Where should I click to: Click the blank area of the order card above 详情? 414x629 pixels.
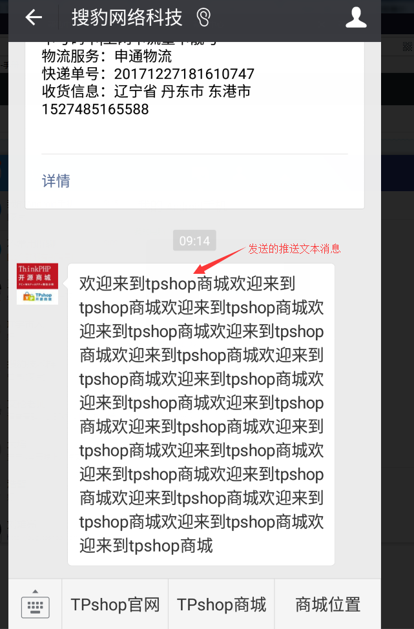tap(194, 134)
